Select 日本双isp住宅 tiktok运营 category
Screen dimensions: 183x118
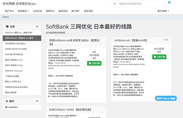pos(22,49)
